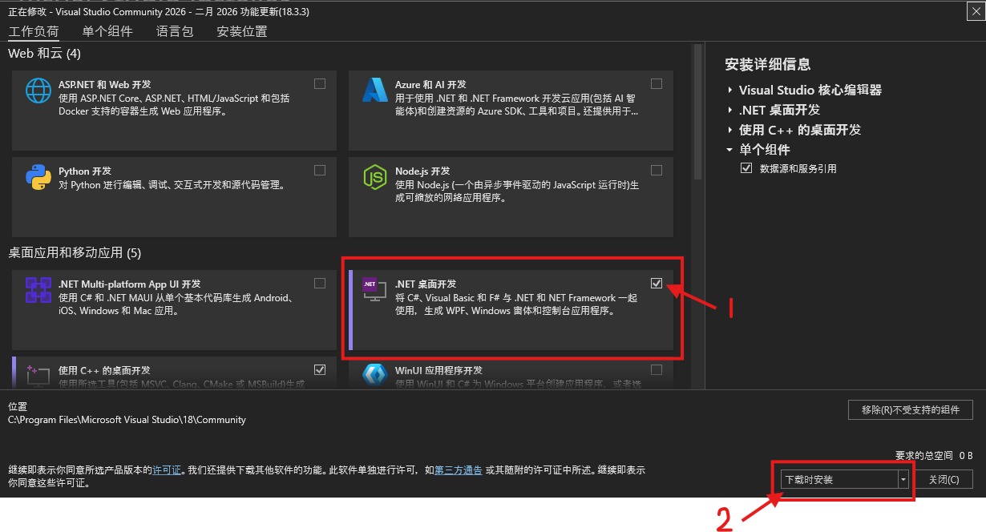Collapse the 单个组件 details section
986x532 pixels.
[x=729, y=150]
